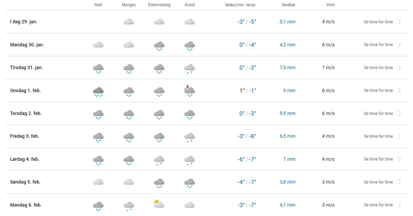This screenshot has height=216, width=413.
Task: Click the Maks/min. temp. column header
Action: coord(241,5)
